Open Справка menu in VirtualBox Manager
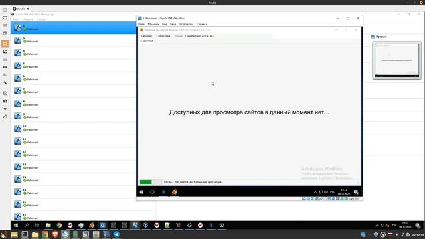 [41, 19]
